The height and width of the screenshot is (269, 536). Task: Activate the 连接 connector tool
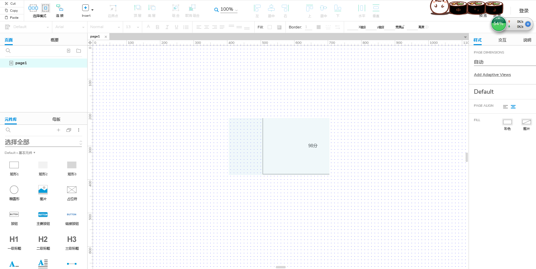click(x=60, y=11)
